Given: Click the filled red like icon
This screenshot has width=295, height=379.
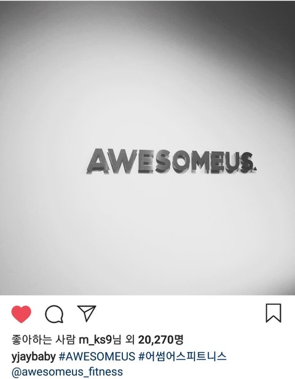Looking at the screenshot, I should [22, 314].
